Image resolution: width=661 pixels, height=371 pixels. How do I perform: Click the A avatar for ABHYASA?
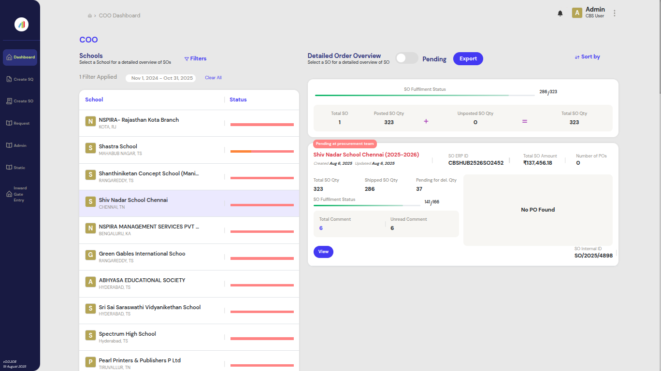pyautogui.click(x=90, y=282)
